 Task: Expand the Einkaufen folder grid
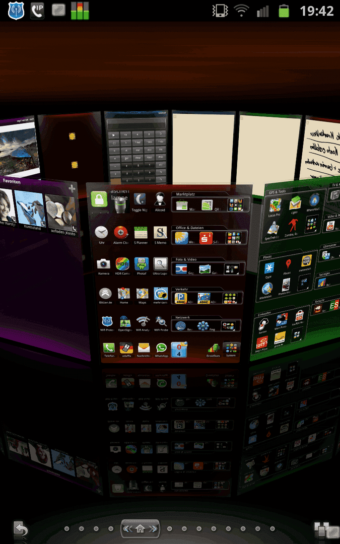[297, 334]
